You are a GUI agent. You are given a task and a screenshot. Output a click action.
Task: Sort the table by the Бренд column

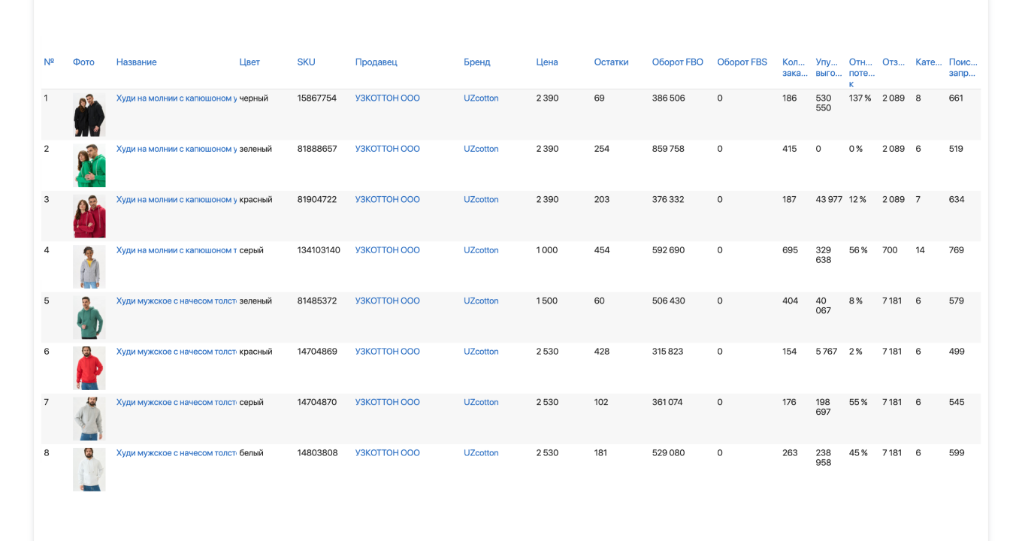click(476, 62)
